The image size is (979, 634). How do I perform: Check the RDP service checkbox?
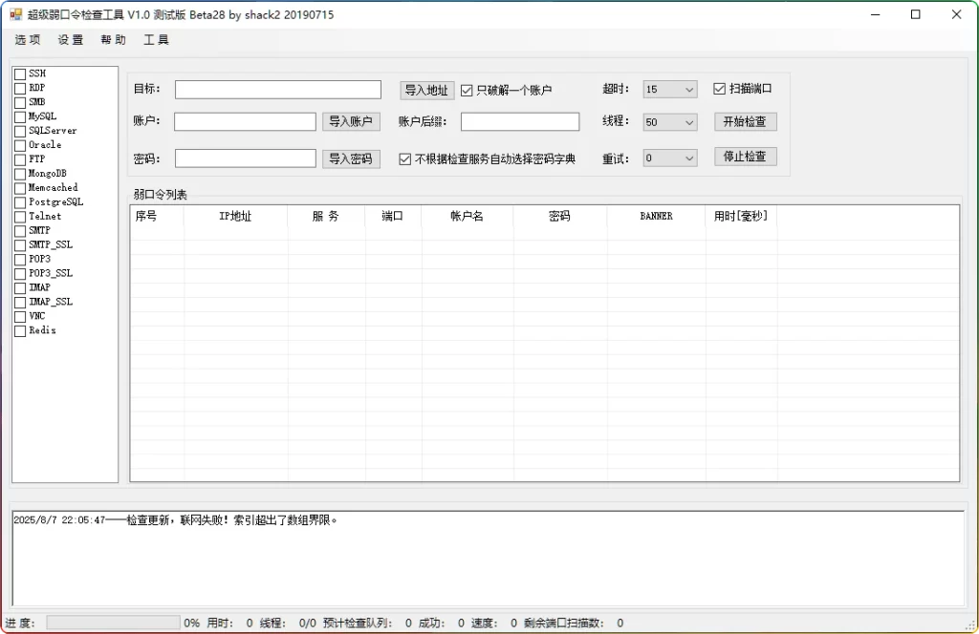tap(20, 89)
